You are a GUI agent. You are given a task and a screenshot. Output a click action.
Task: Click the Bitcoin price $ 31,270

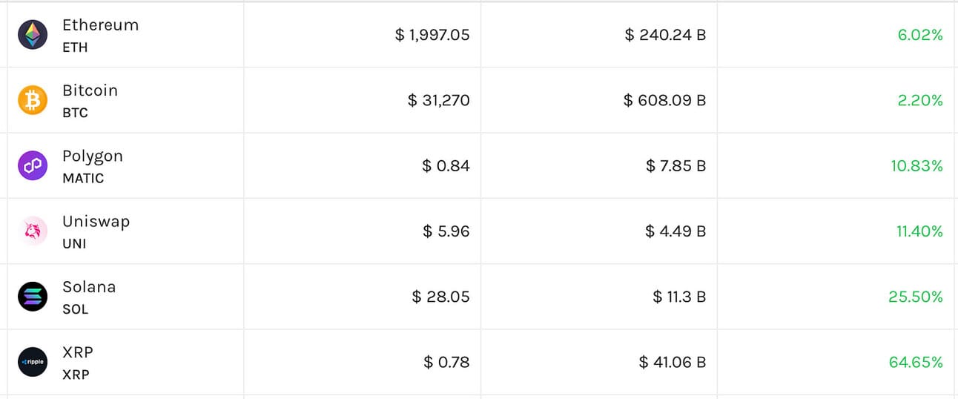tap(438, 100)
